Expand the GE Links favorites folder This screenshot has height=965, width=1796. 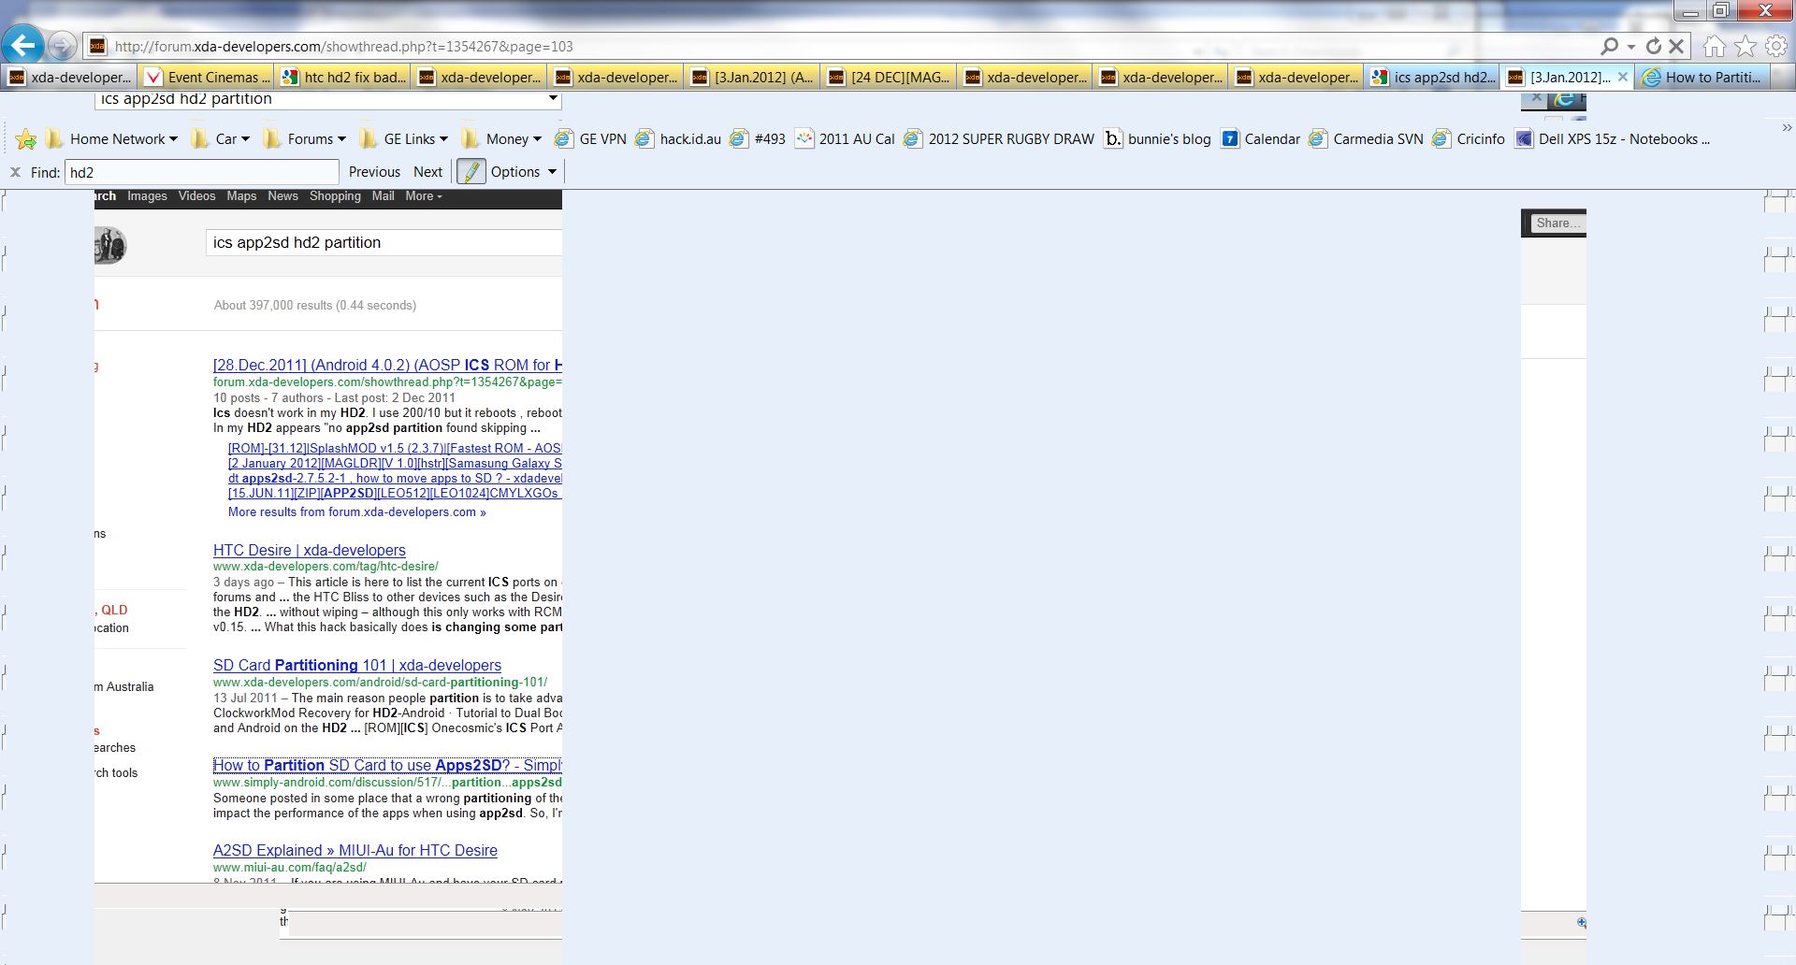(403, 139)
